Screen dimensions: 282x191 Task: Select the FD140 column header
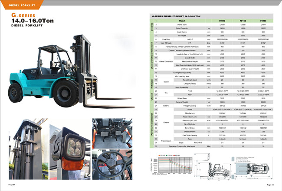point(222,21)
